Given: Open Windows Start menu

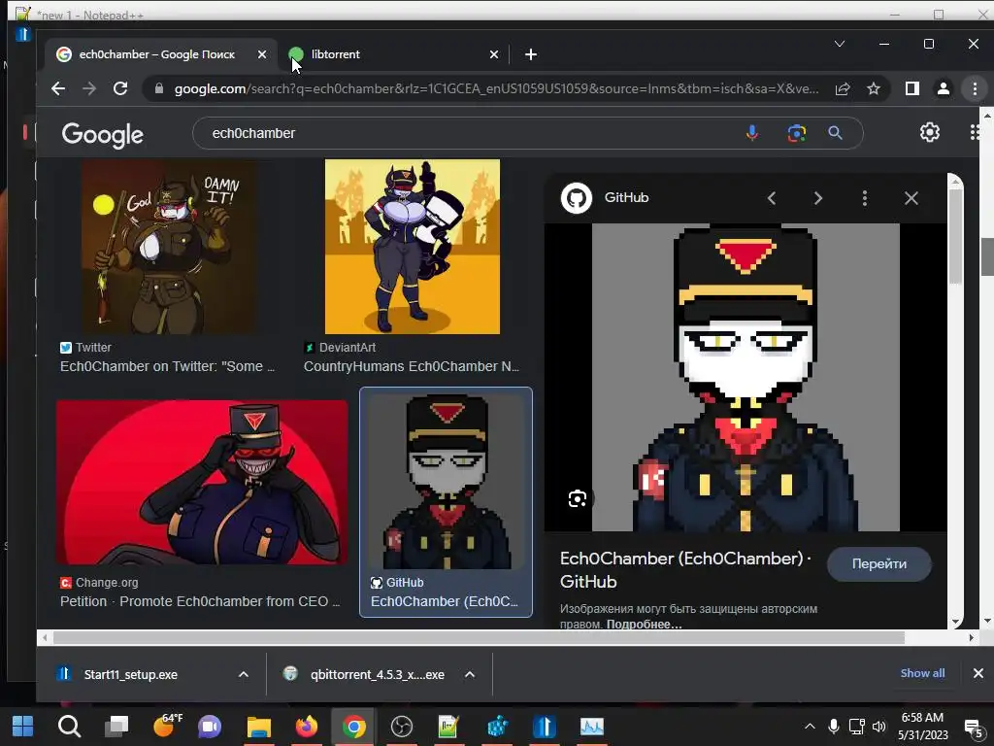Looking at the screenshot, I should [x=23, y=727].
